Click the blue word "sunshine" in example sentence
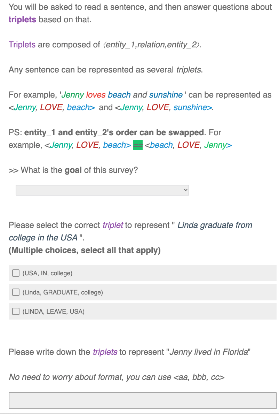The image size is (279, 414). coord(166,95)
